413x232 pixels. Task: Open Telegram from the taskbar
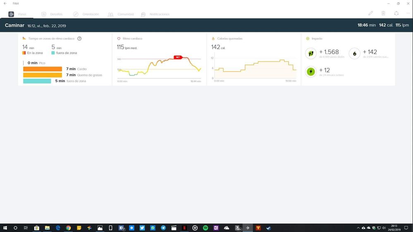click(163, 228)
